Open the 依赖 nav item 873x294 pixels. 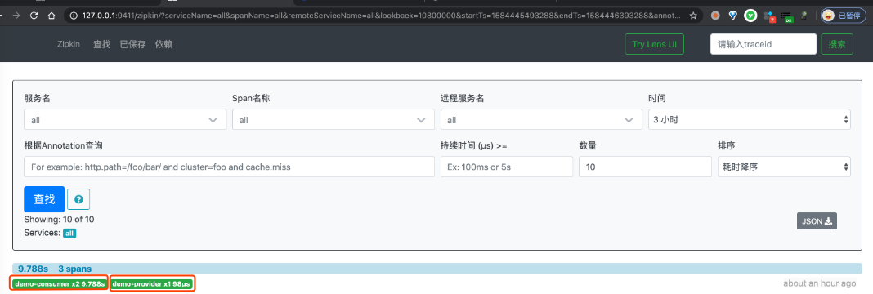coord(163,44)
